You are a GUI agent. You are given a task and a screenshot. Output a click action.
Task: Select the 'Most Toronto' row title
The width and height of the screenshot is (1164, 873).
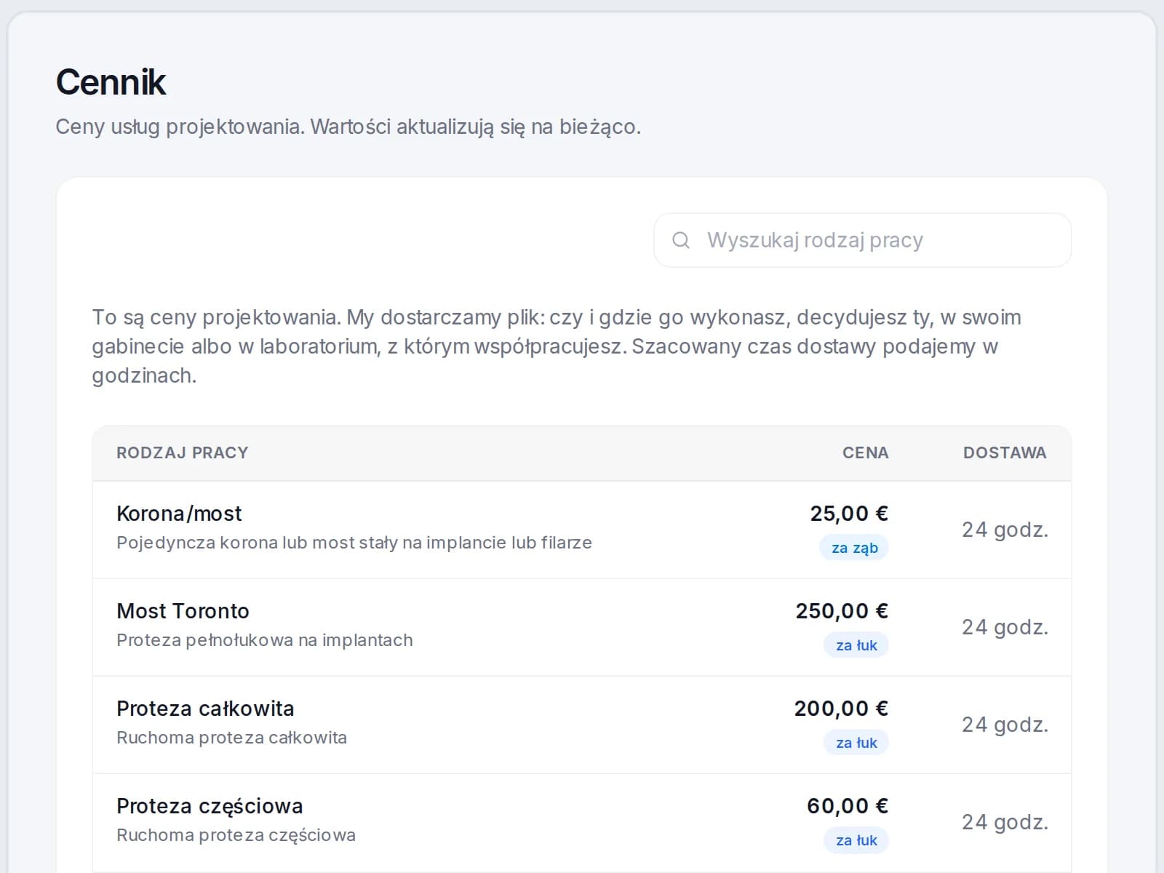(183, 611)
